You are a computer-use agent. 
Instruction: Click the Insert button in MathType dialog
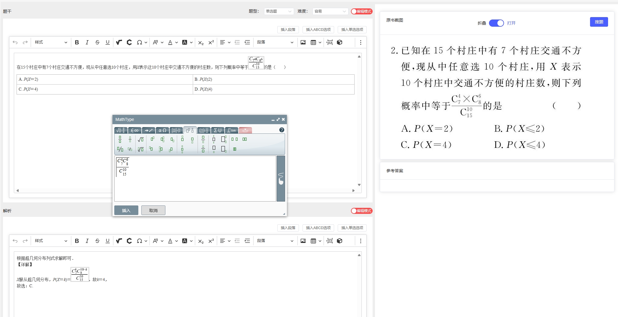tap(126, 211)
